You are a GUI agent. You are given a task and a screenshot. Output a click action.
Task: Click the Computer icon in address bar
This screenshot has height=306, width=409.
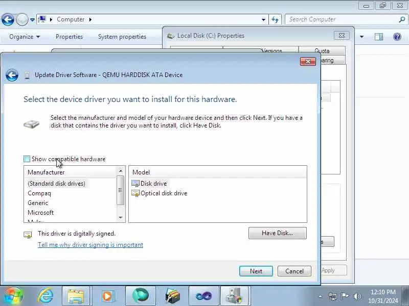[x=42, y=19]
